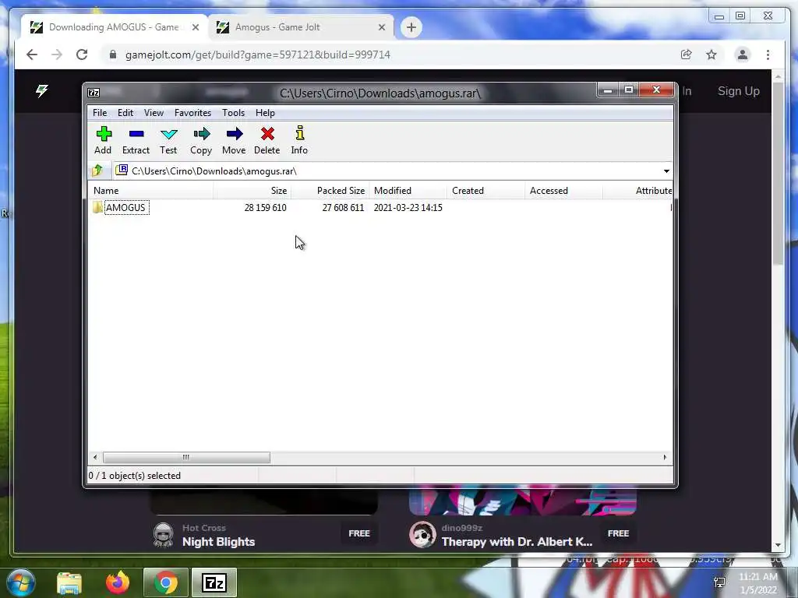This screenshot has height=598, width=798.
Task: Open Therapy with Dr. Albert game link
Action: [x=517, y=542]
